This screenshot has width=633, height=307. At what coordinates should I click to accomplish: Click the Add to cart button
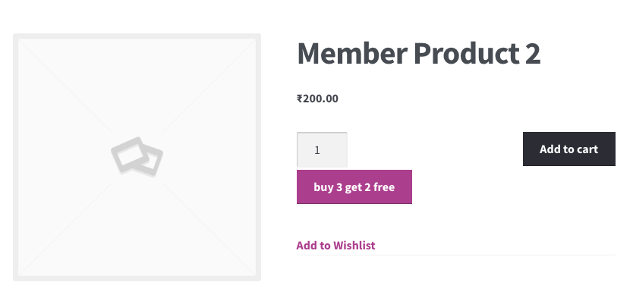point(568,149)
